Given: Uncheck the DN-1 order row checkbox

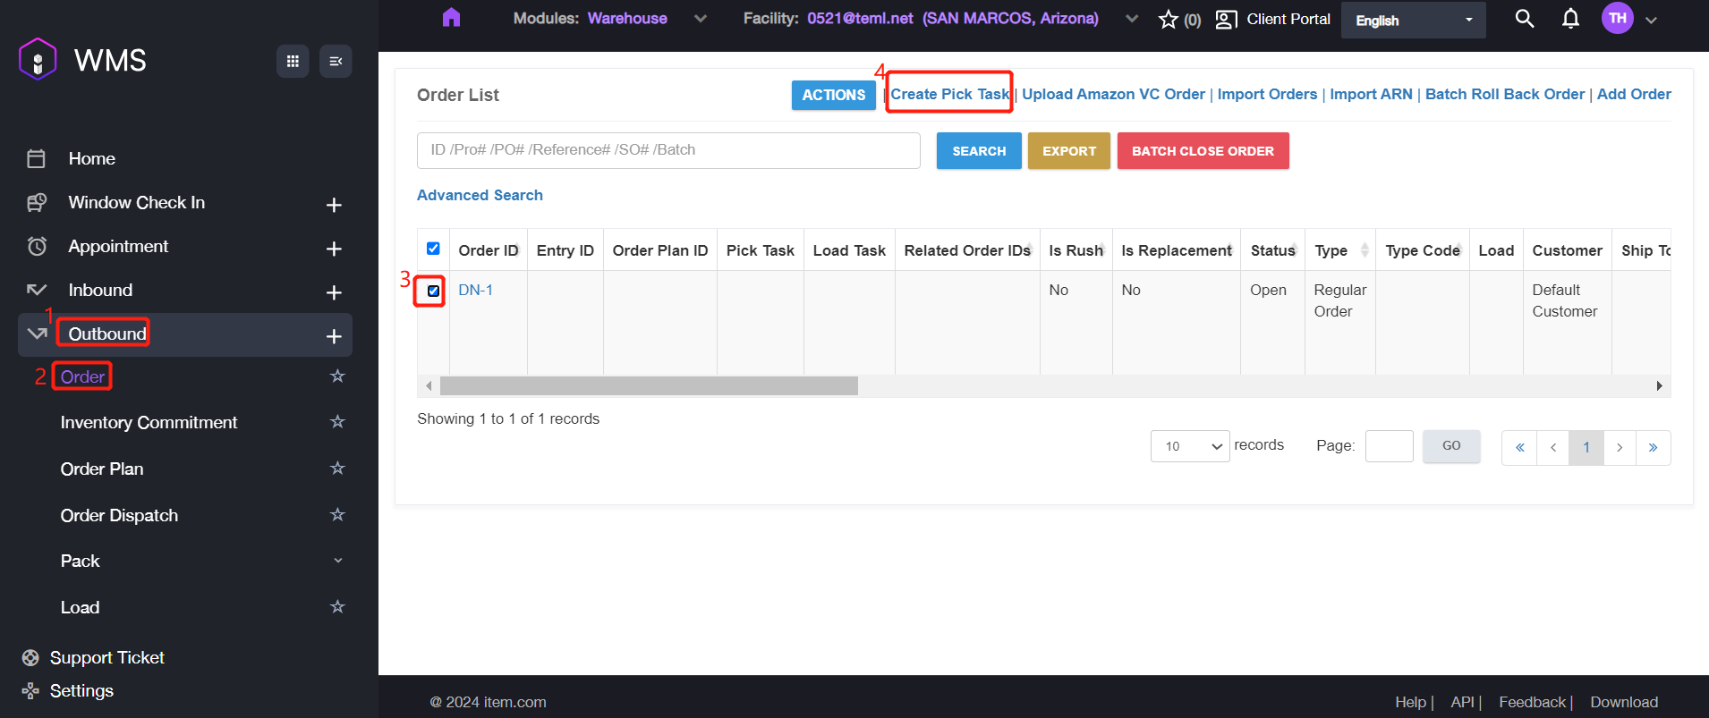Looking at the screenshot, I should pyautogui.click(x=433, y=291).
